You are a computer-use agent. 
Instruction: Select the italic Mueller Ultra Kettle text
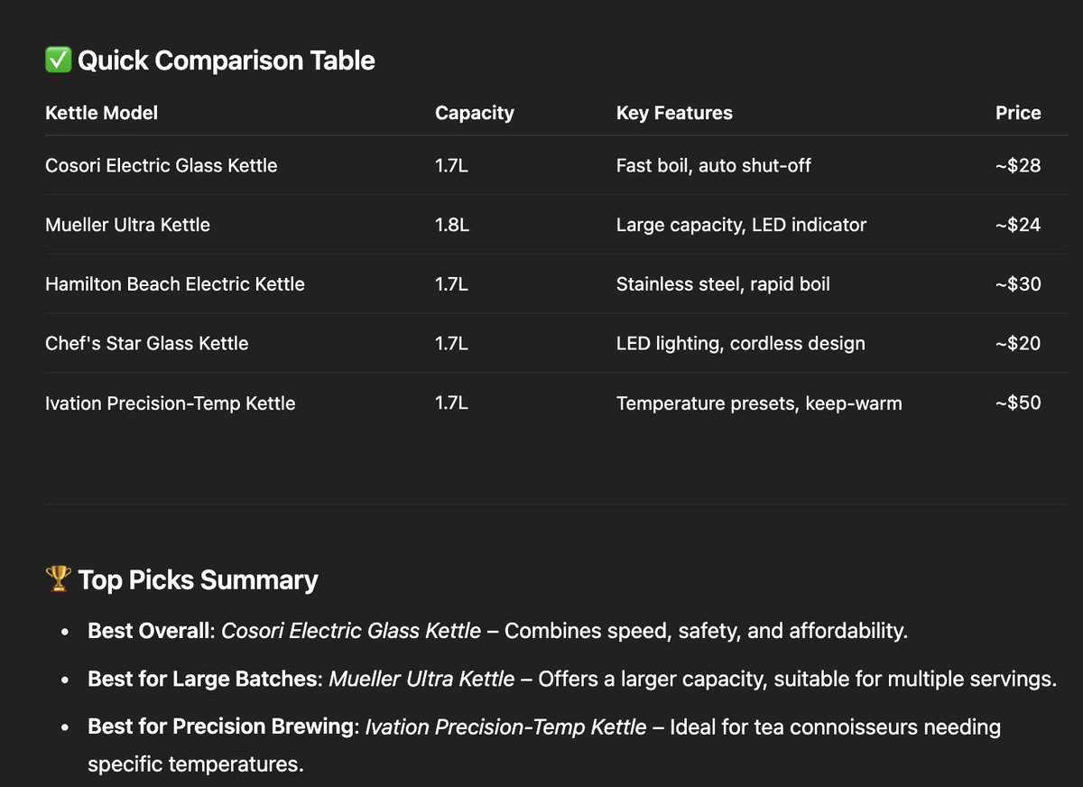point(421,678)
